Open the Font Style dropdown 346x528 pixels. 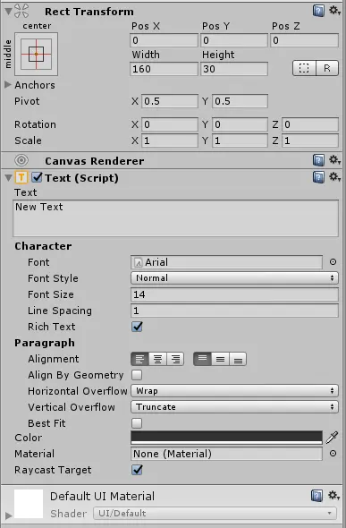click(234, 278)
